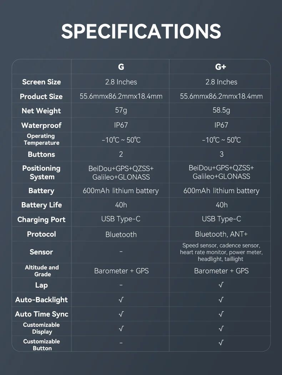This screenshot has width=282, height=375.
Task: Click the Lap checkmark in the G+ column
Action: click(x=221, y=285)
